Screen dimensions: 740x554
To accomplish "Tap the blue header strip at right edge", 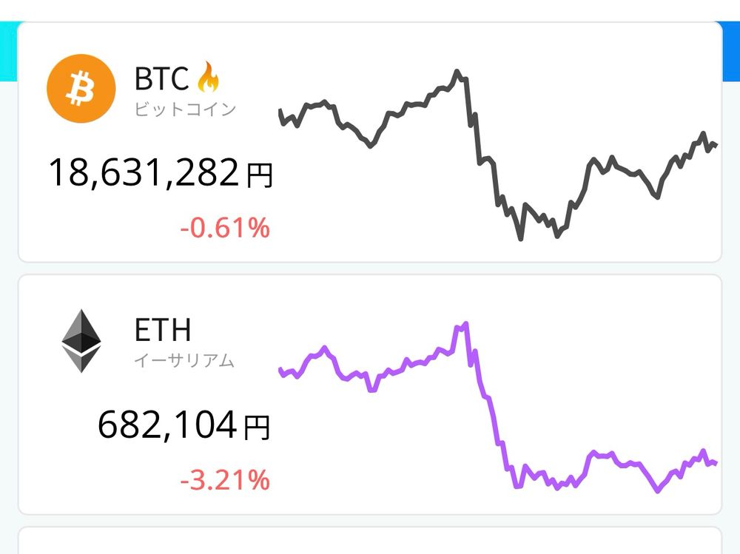I will 730,51.
